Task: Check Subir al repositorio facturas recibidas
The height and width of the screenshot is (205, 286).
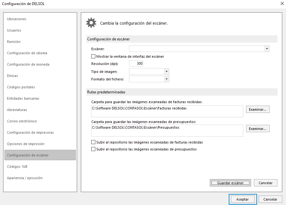Action: (93, 142)
